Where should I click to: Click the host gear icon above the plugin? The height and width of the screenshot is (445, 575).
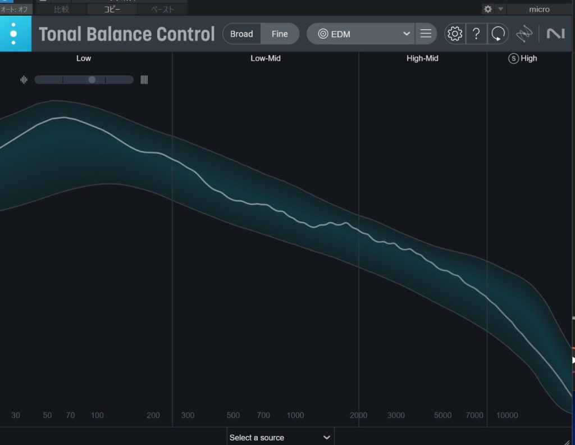click(x=488, y=9)
